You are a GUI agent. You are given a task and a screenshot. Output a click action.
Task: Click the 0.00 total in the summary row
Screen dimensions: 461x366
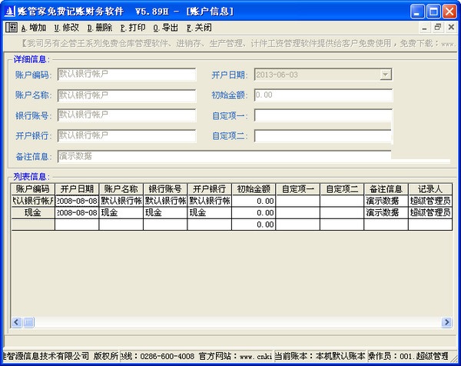(x=254, y=225)
